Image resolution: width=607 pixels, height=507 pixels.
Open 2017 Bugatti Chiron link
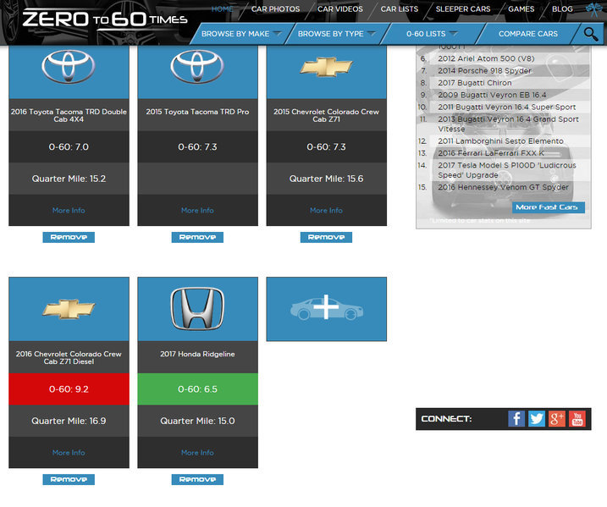pos(475,83)
